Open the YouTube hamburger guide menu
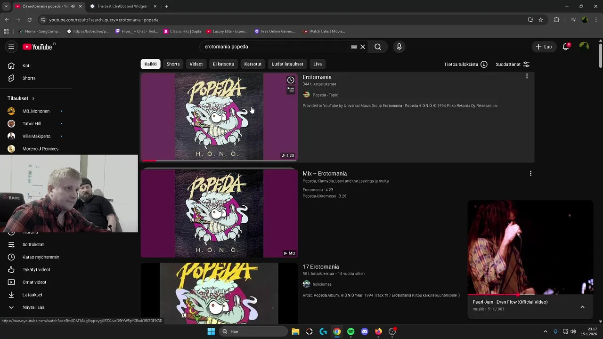Image resolution: width=603 pixels, height=339 pixels. (11, 47)
